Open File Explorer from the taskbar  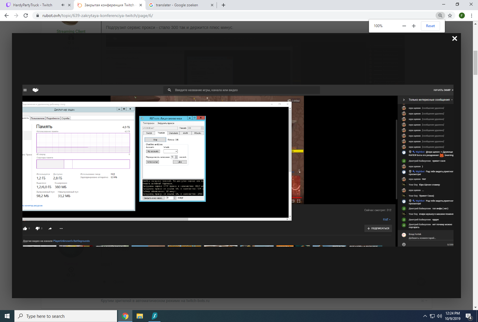click(x=140, y=316)
